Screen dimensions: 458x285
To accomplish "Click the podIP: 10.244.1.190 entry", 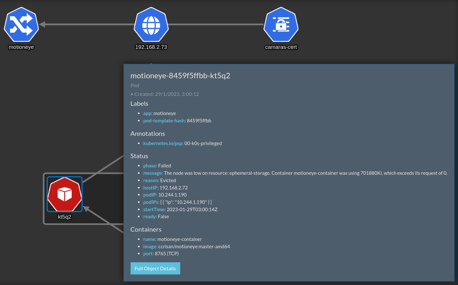I will coord(165,195).
